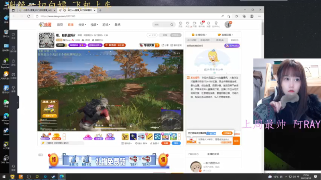Select the blue snowflake gift icon
This screenshot has height=180, width=321.
click(x=157, y=136)
